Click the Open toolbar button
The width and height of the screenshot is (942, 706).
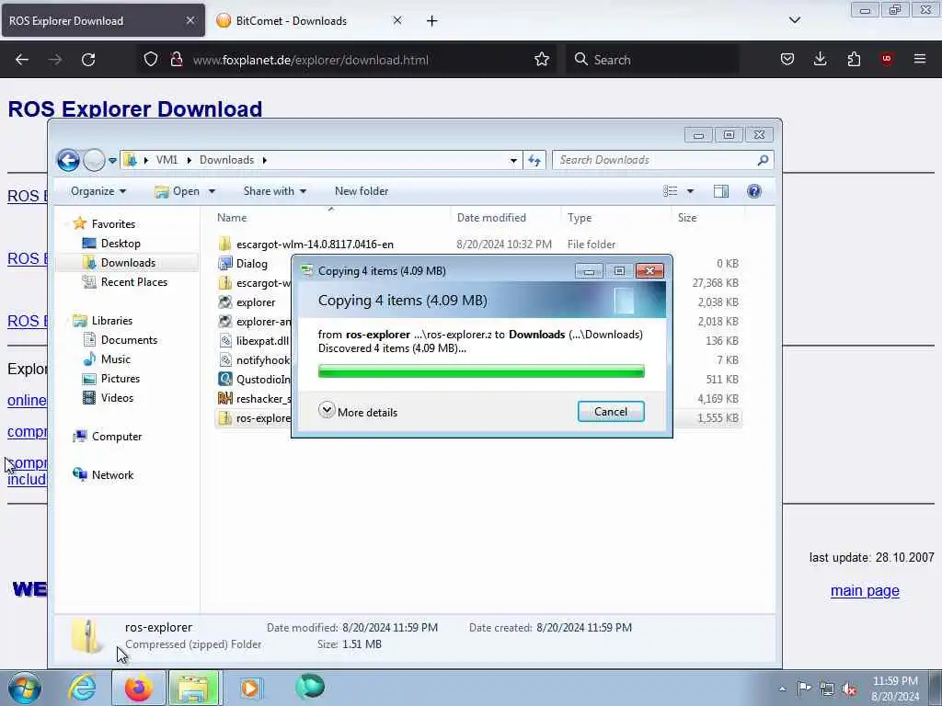click(x=178, y=191)
